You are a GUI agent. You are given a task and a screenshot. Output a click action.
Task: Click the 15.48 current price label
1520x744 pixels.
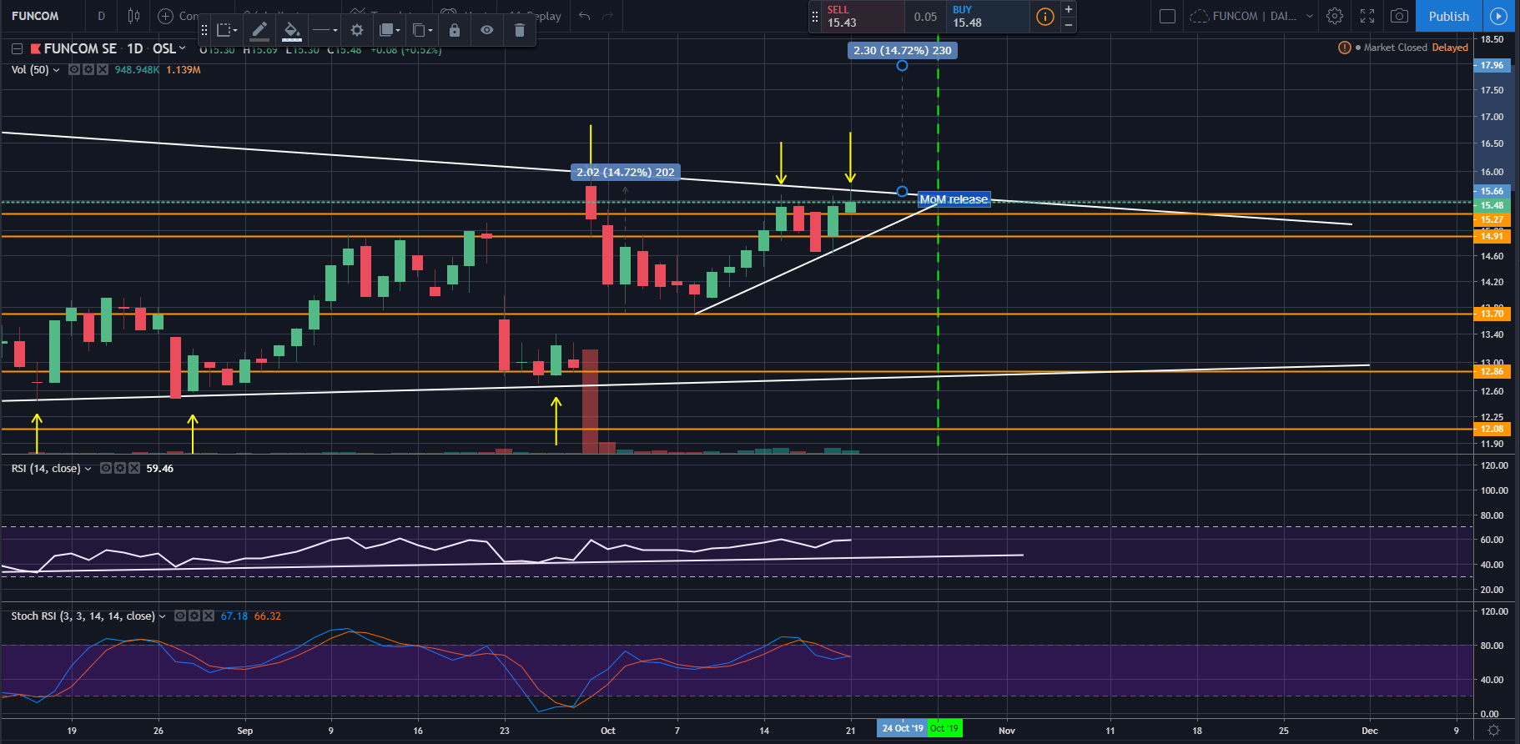pos(1492,205)
